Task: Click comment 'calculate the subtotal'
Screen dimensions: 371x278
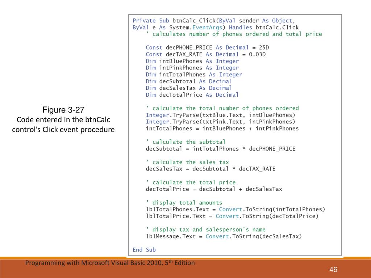Action: [185, 142]
